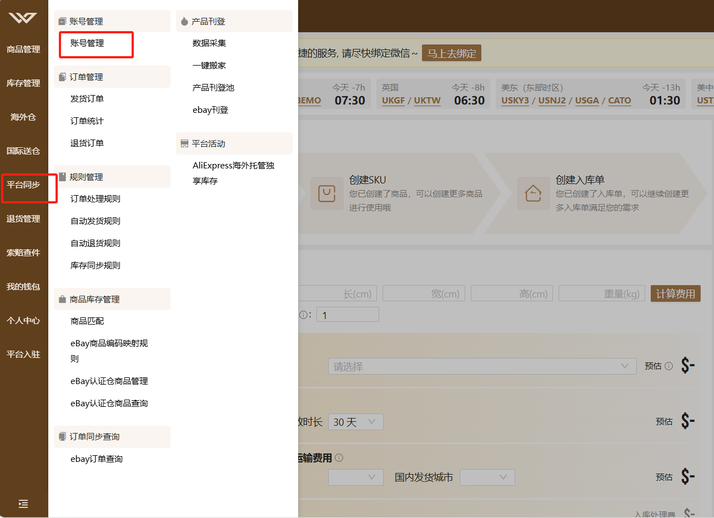Click the 规则管理 section header icon
Viewport: 714px width, 518px height.
[62, 177]
